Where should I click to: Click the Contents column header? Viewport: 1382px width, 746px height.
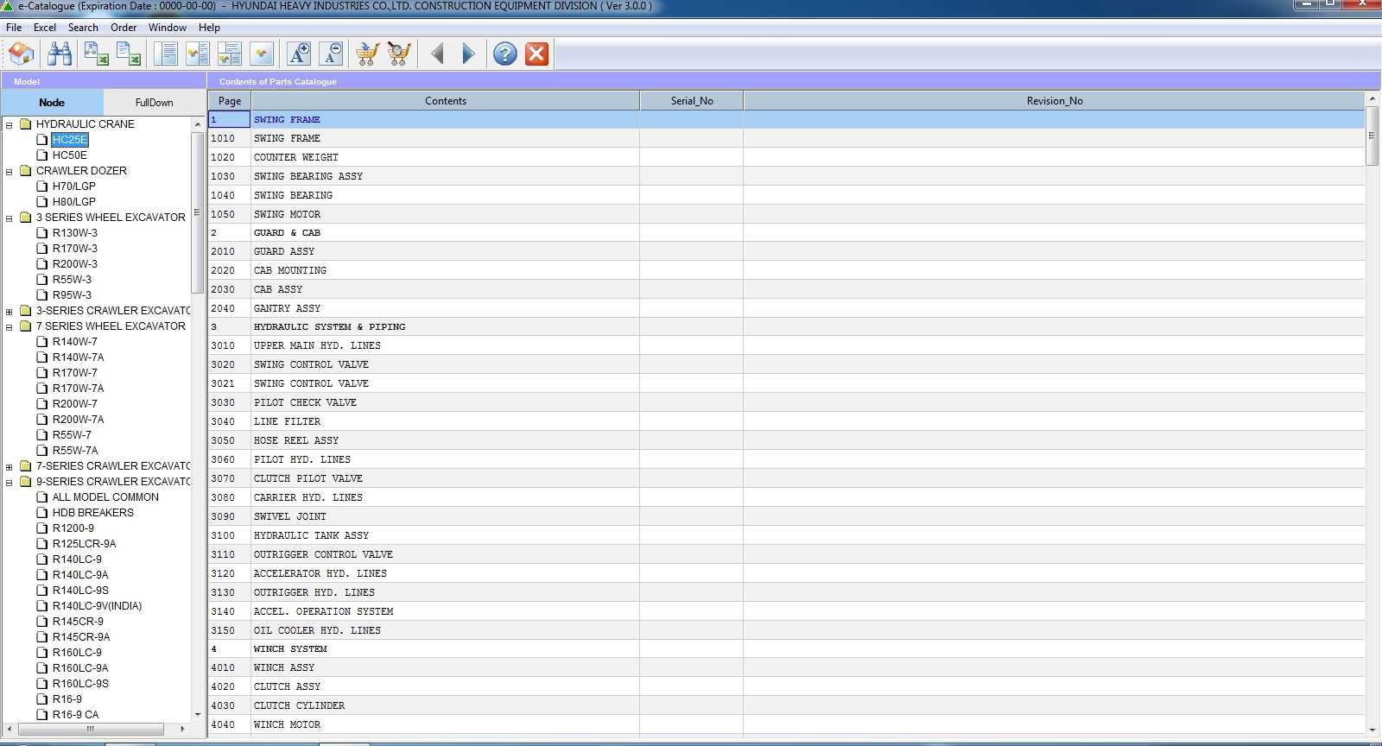[x=446, y=101]
